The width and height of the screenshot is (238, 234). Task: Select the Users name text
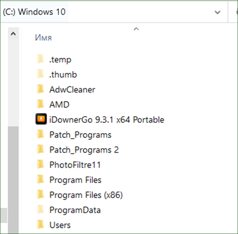point(60,225)
